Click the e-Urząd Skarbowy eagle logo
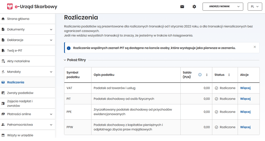The width and height of the screenshot is (265, 141). tap(10, 7)
